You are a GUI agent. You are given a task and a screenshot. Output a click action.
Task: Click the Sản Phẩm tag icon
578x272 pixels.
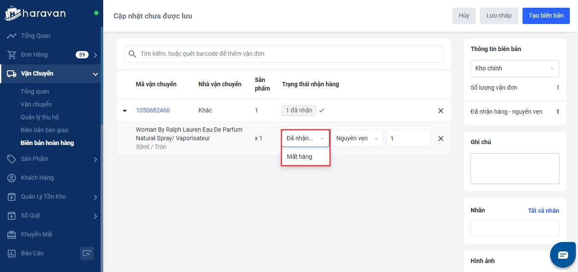12,159
